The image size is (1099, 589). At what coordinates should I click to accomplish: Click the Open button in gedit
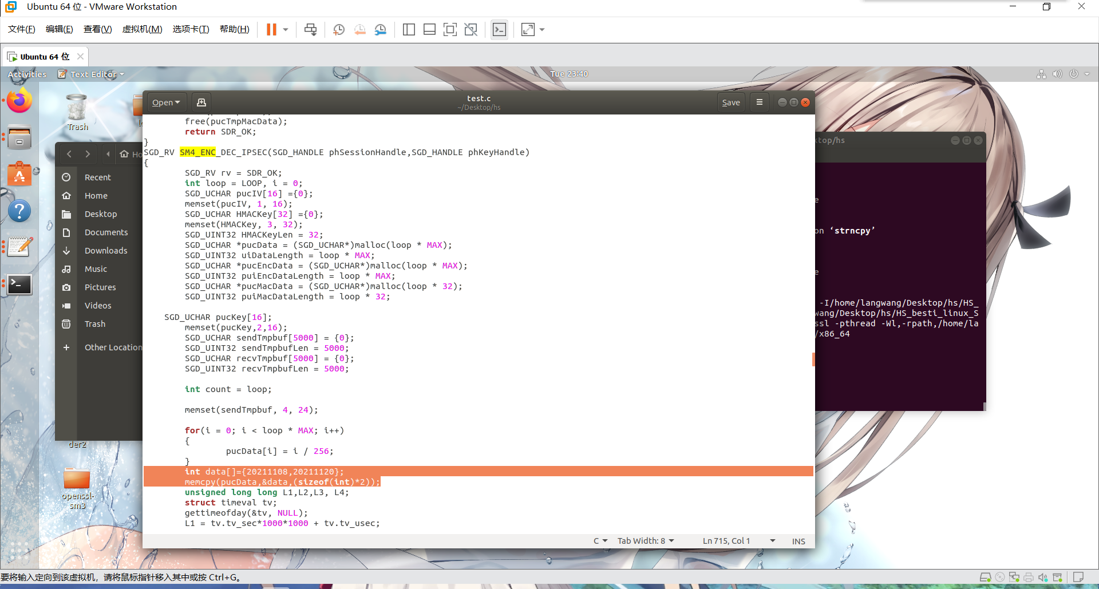click(166, 102)
